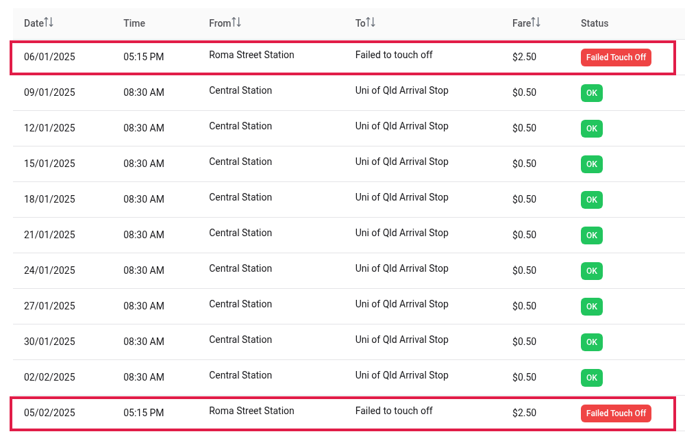Select the date 12/01/2025
Viewport: 685px width, 434px height.
pos(49,128)
